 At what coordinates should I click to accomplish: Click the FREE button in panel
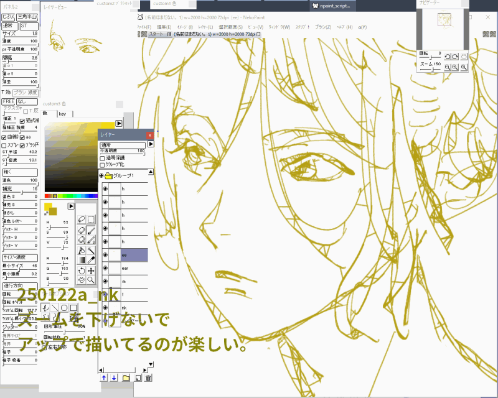coord(9,101)
